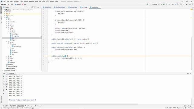Collapse the MyGame root folder
The height and width of the screenshot is (109, 194).
[3, 10]
